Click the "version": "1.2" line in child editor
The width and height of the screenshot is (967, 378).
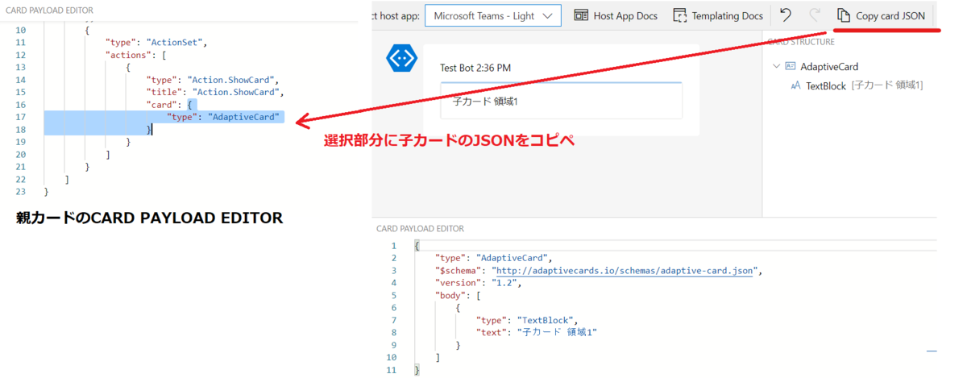(479, 283)
